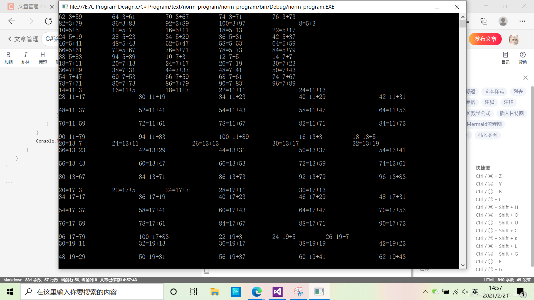Open the Microsoft Store taskbar icon
This screenshot has width=534, height=300.
pos(236,292)
